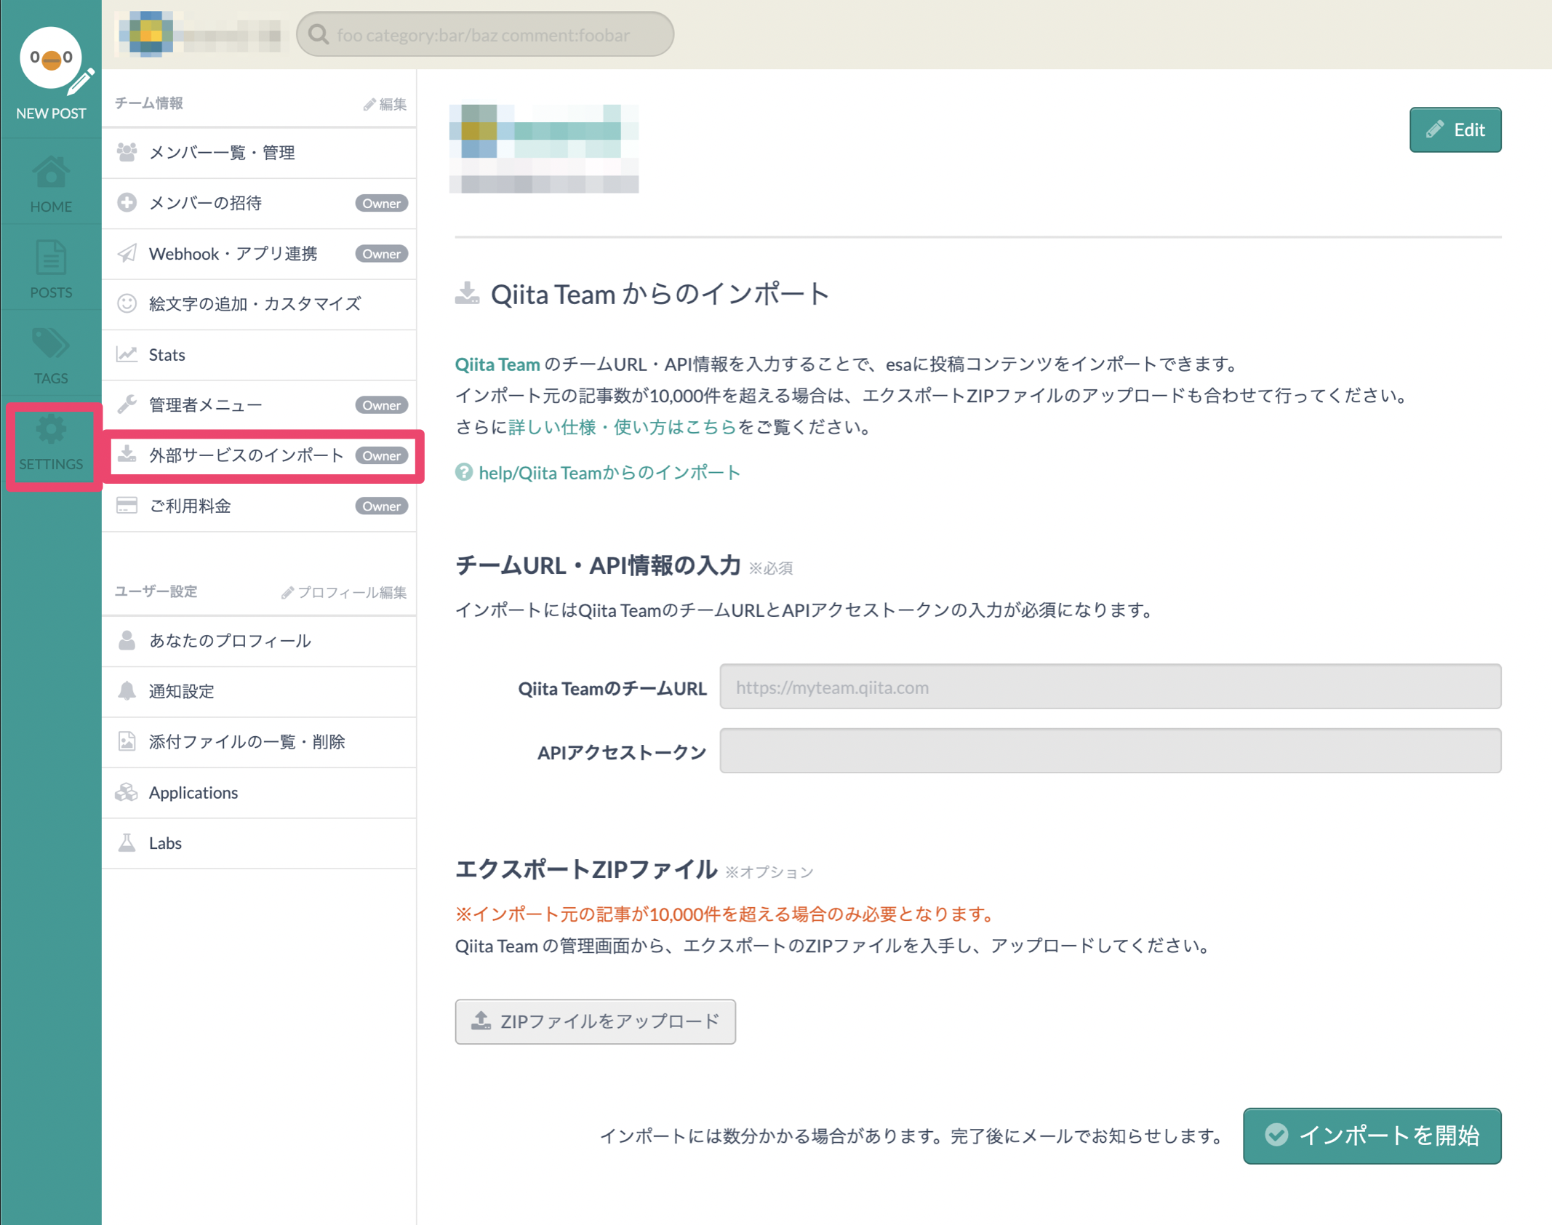Click the bell 通知設定 icon
Screen dimensions: 1552x1225
[x=127, y=690]
